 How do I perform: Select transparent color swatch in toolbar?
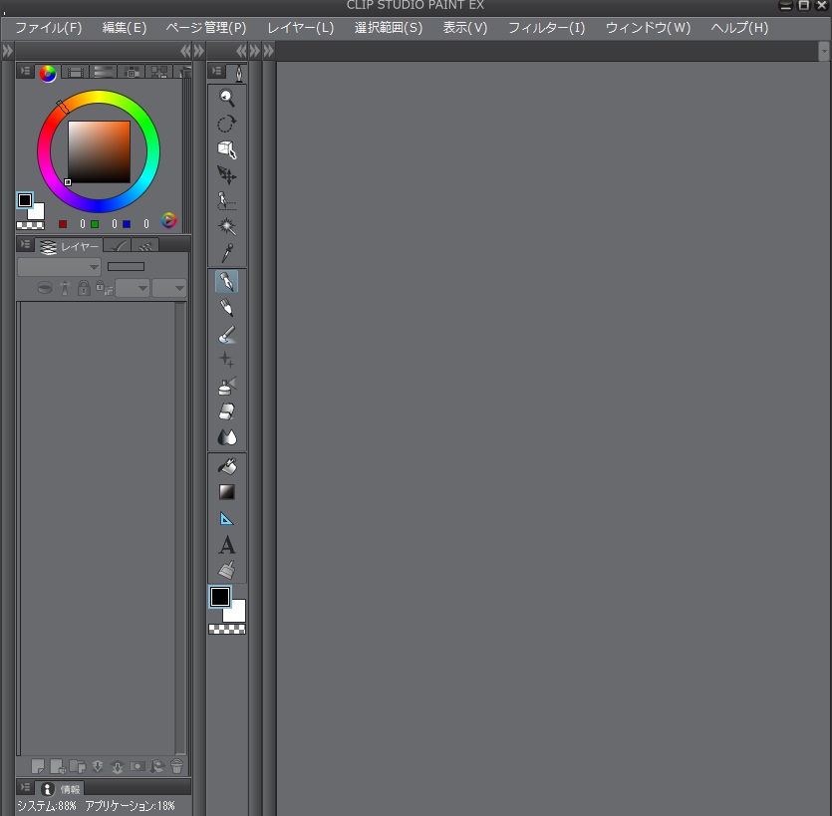[x=227, y=630]
